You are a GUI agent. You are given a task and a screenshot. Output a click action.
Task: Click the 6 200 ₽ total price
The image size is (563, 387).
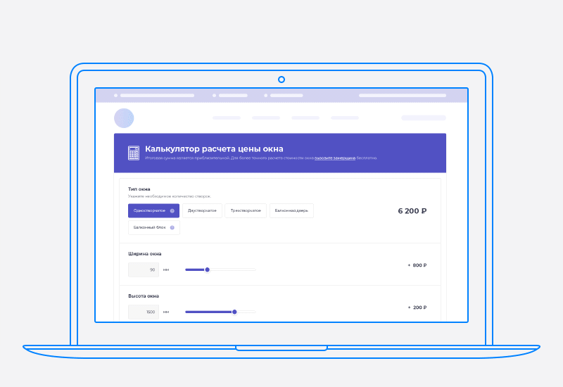point(412,210)
